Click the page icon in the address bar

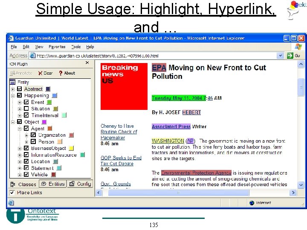32,56
